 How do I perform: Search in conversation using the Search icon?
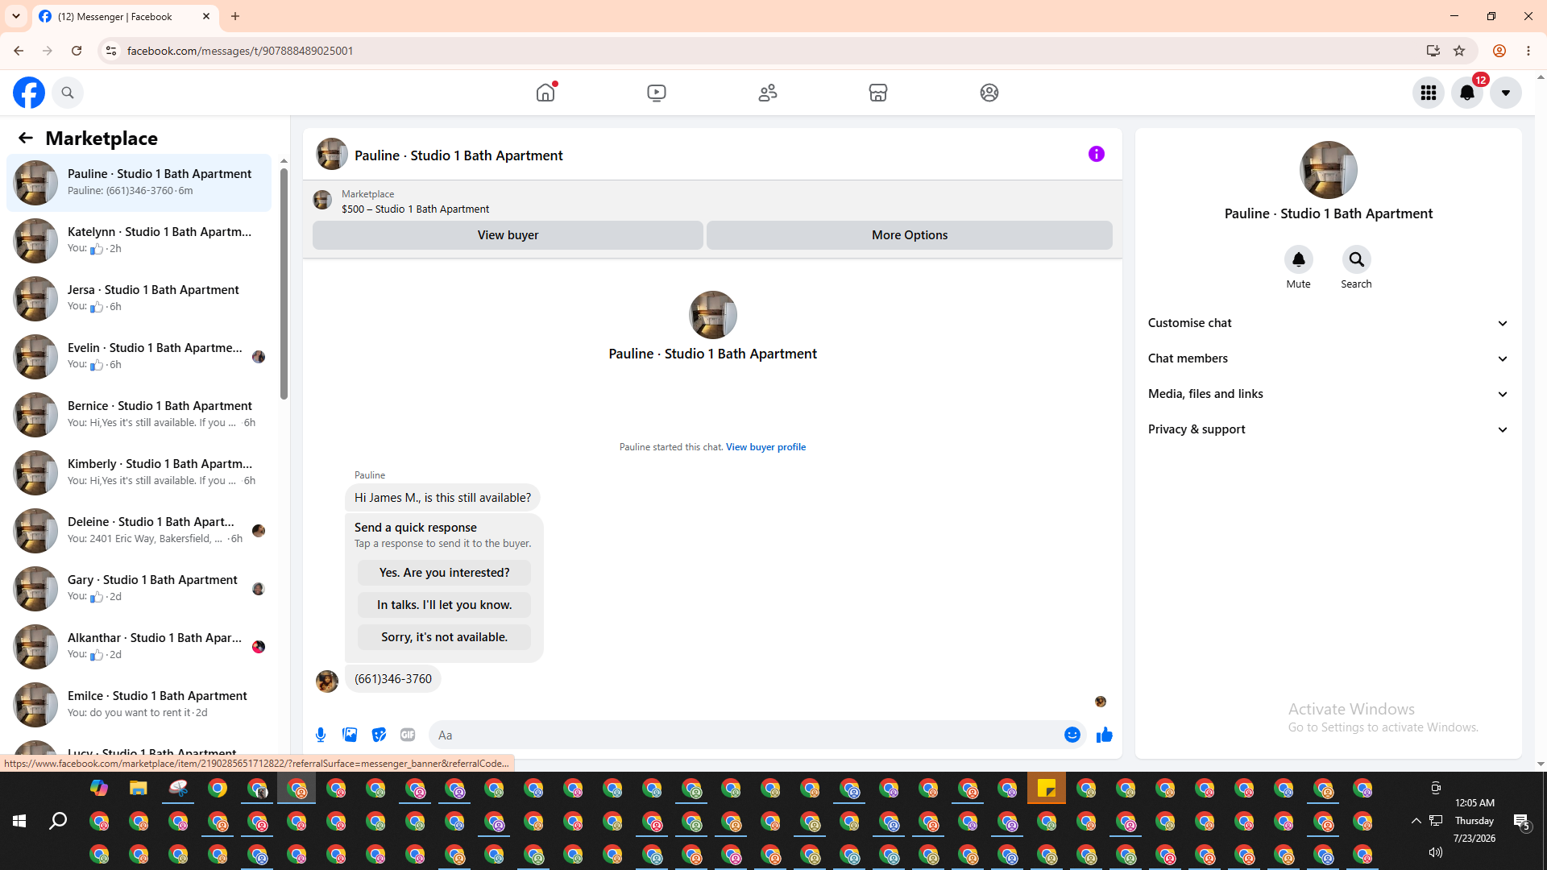click(1357, 259)
